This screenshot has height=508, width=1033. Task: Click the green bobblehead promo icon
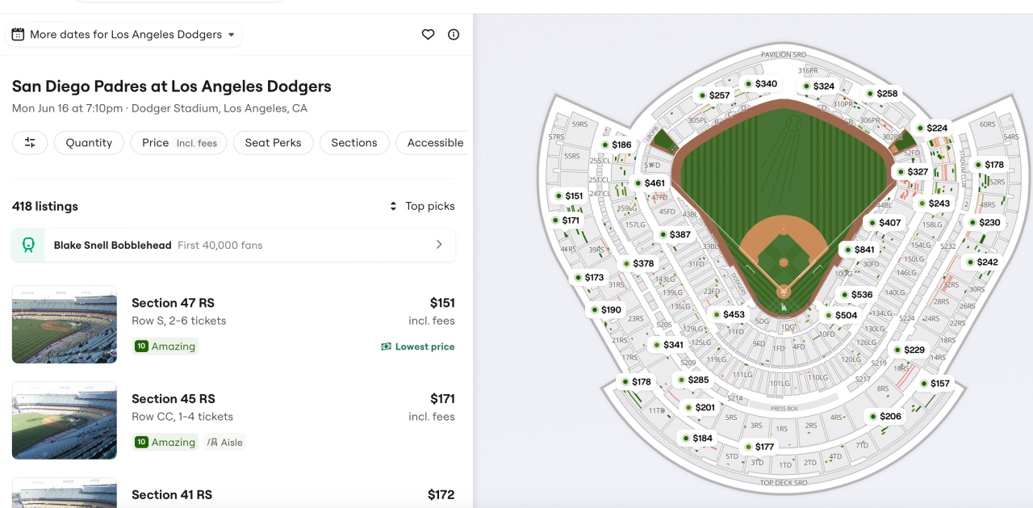tap(28, 245)
